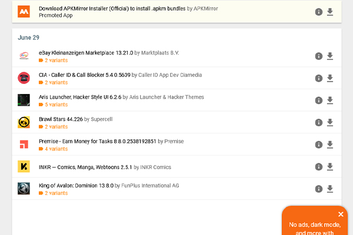Download Premise Earn Money for Tasks
The width and height of the screenshot is (353, 235).
(x=330, y=145)
